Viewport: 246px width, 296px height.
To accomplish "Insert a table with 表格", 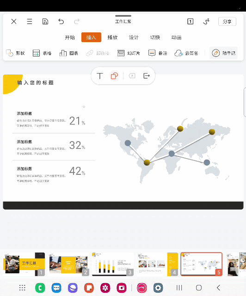I will click(42, 53).
